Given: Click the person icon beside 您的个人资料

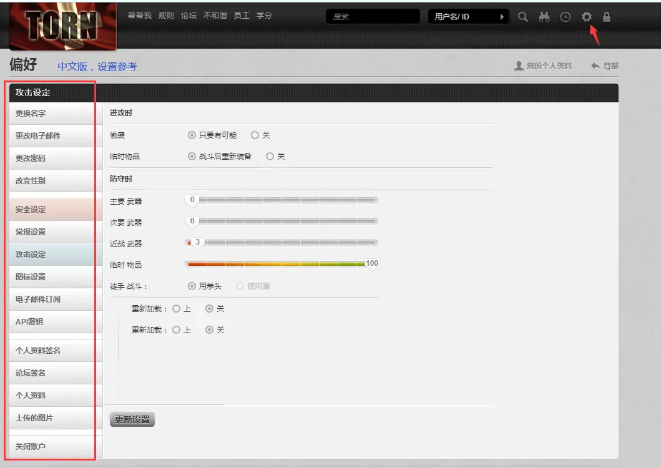Looking at the screenshot, I should coord(519,66).
